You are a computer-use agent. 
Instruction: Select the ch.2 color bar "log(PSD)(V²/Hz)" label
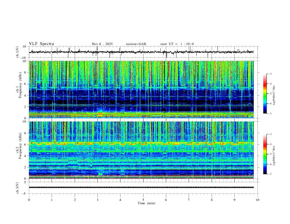point(274,156)
